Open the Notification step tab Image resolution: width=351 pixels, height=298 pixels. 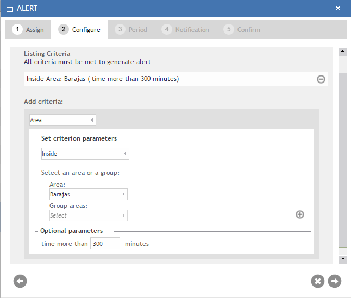pos(185,29)
